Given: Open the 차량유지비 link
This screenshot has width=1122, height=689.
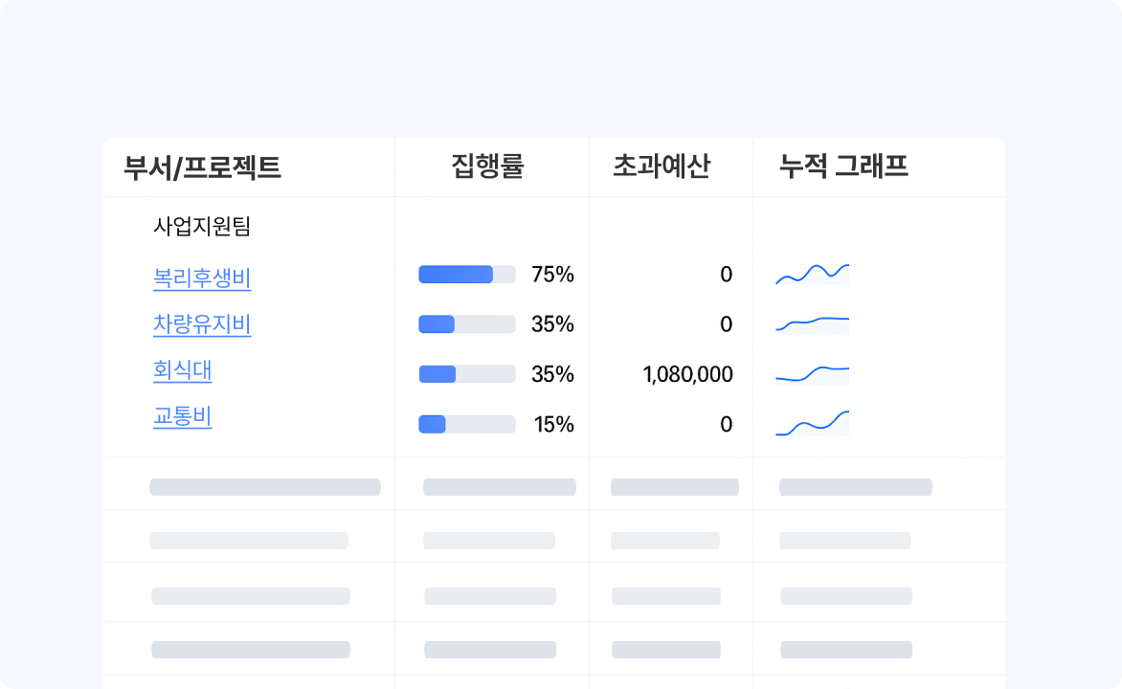Looking at the screenshot, I should coord(202,324).
